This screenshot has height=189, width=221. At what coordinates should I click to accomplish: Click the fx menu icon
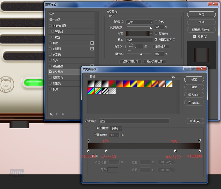click(51, 114)
